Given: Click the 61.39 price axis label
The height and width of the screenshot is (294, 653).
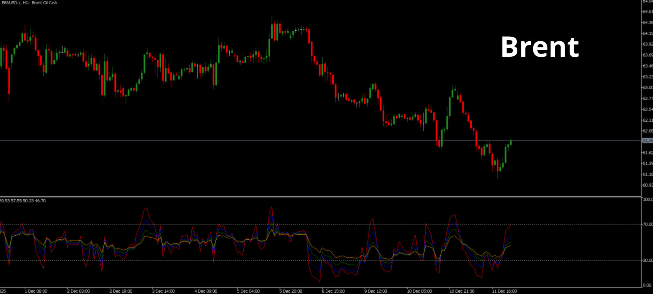Looking at the screenshot, I should click(x=648, y=163).
